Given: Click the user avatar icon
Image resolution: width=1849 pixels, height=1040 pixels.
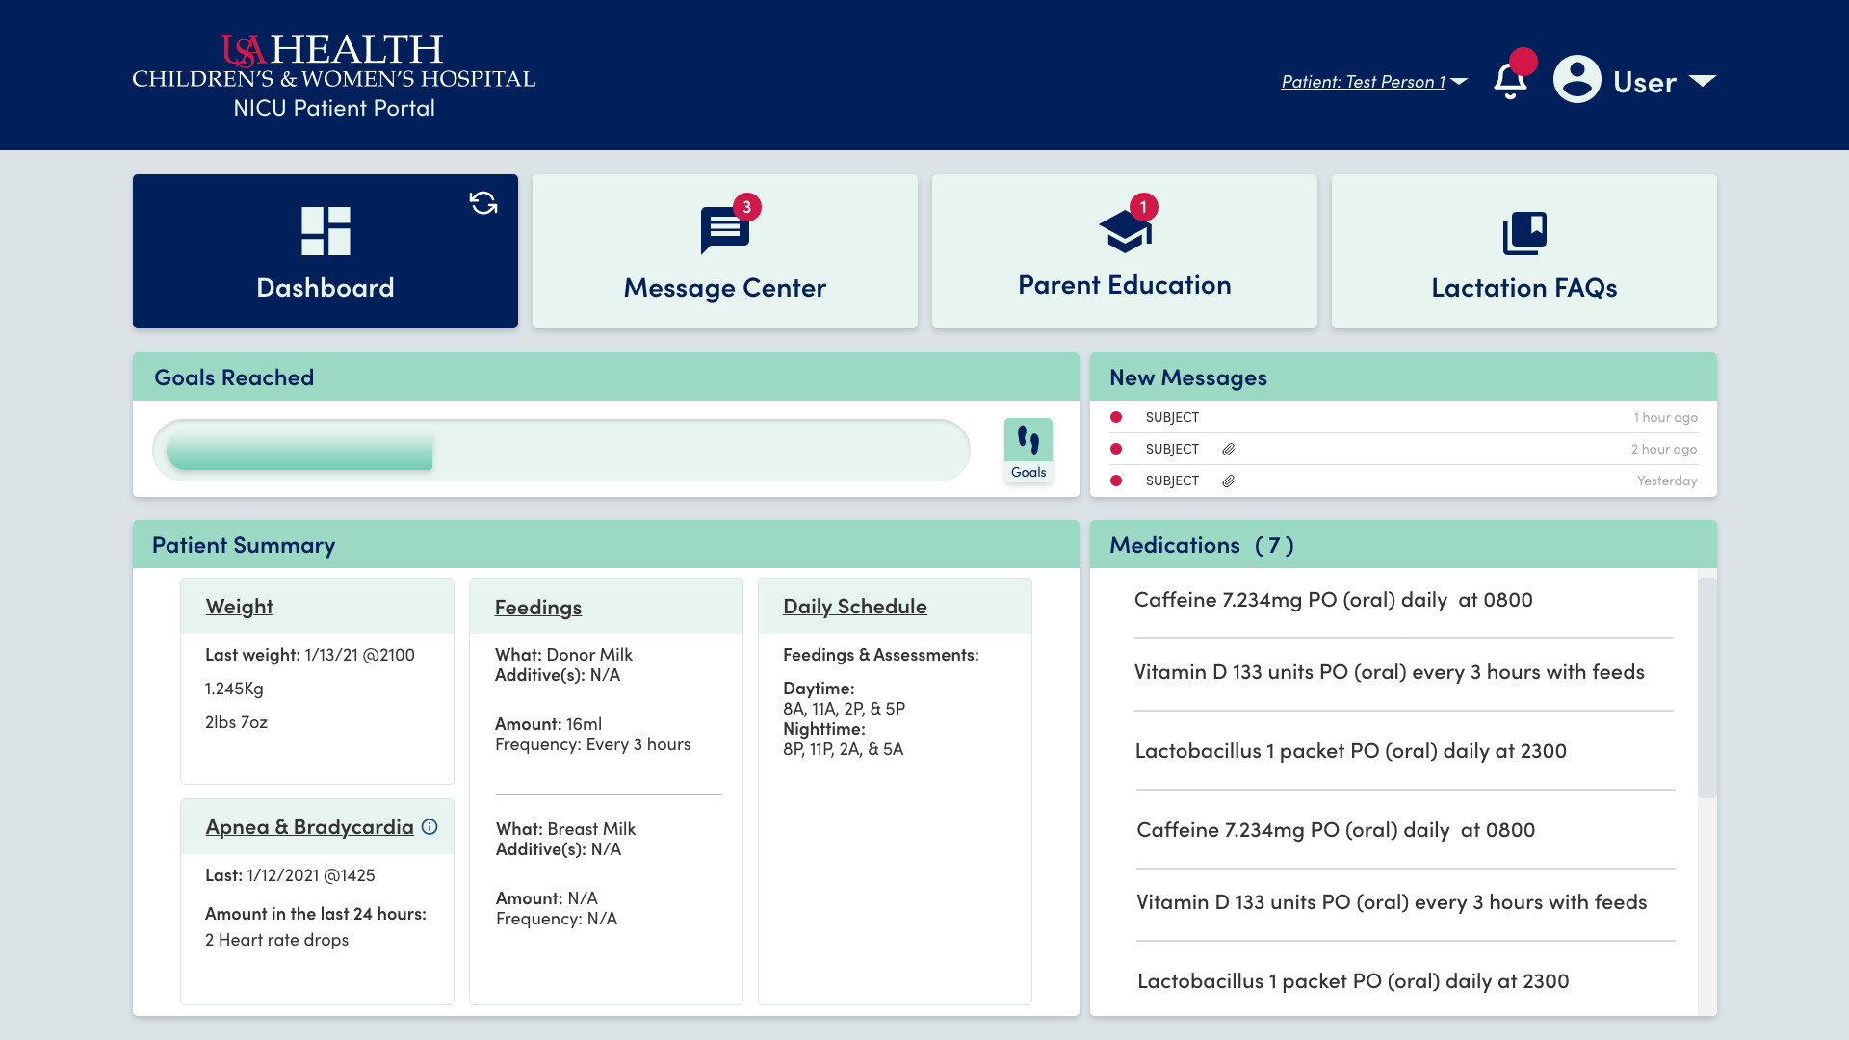Looking at the screenshot, I should click(x=1576, y=80).
